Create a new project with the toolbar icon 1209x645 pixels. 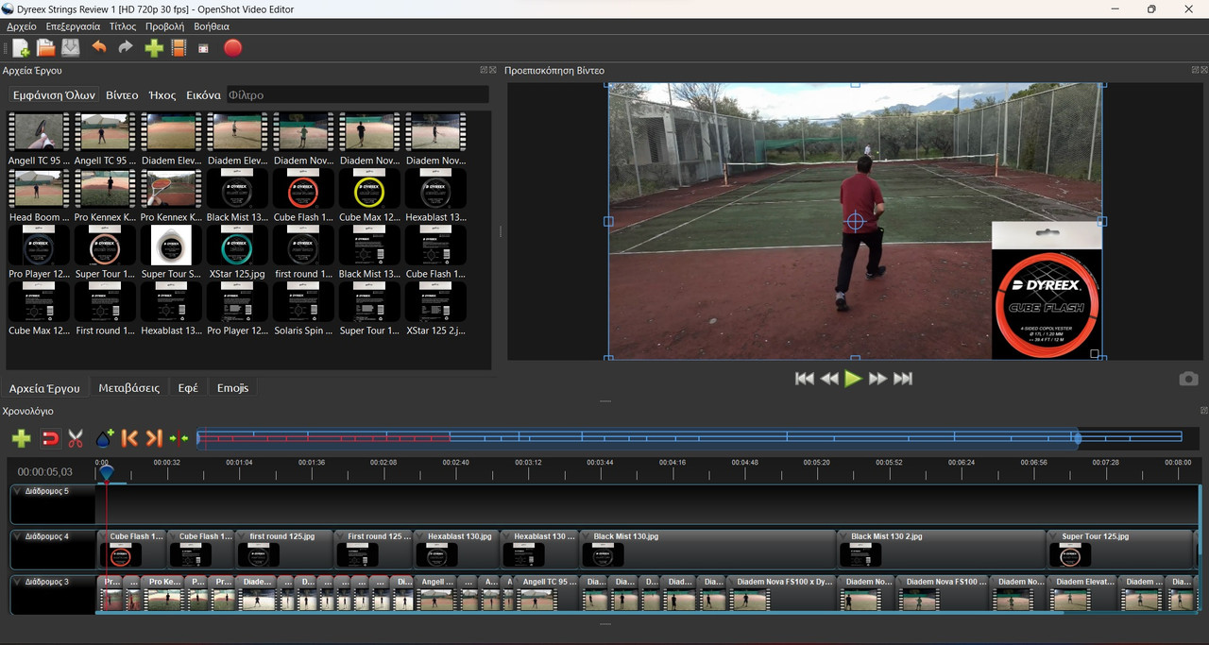point(21,48)
